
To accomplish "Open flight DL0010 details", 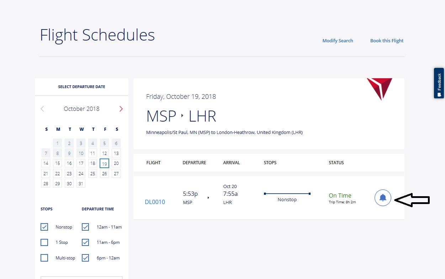I will [x=155, y=202].
